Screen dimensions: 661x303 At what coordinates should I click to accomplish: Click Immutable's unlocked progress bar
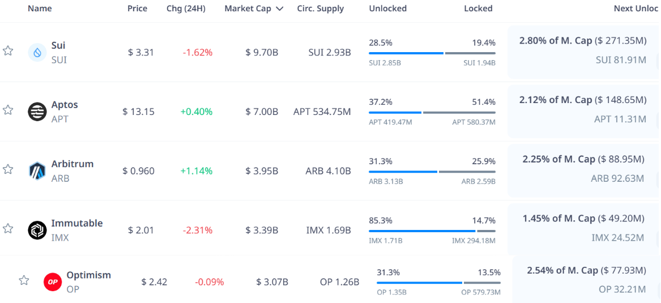click(x=421, y=231)
